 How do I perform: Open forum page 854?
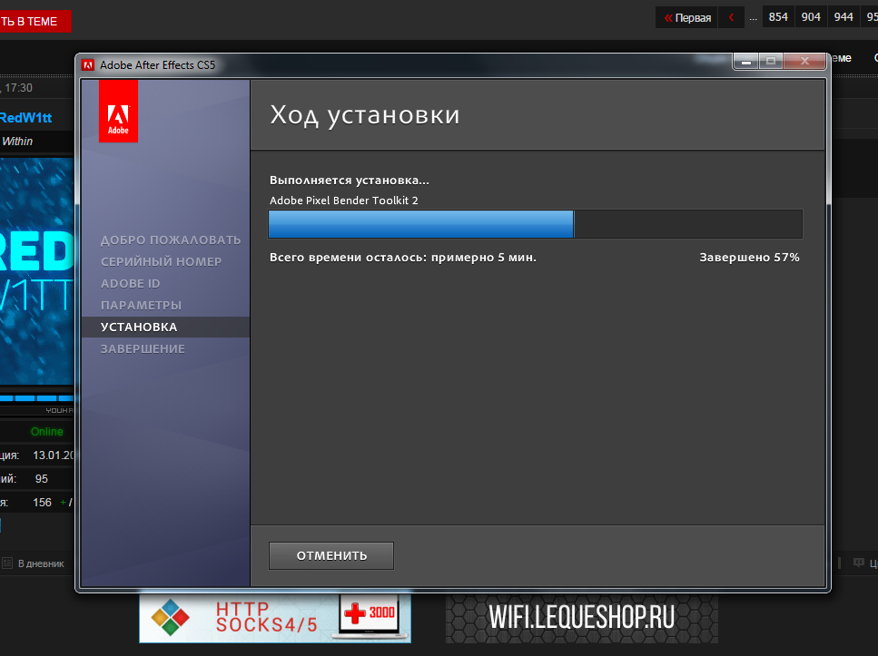pyautogui.click(x=778, y=17)
